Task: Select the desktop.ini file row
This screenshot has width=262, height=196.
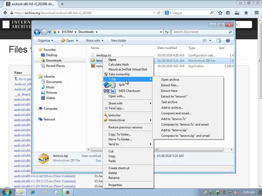Action: (162, 55)
